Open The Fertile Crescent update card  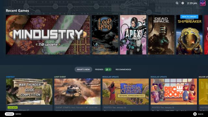125,92
